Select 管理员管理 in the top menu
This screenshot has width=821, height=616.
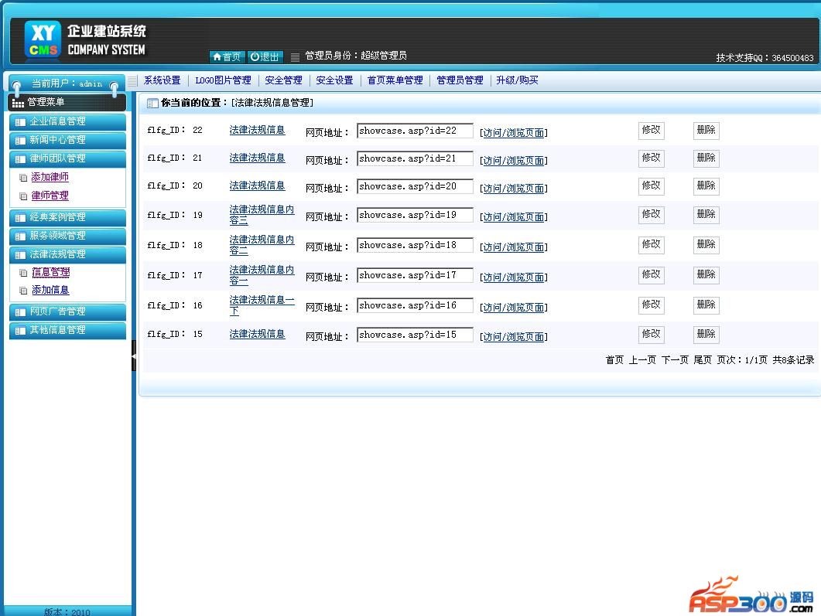point(460,80)
